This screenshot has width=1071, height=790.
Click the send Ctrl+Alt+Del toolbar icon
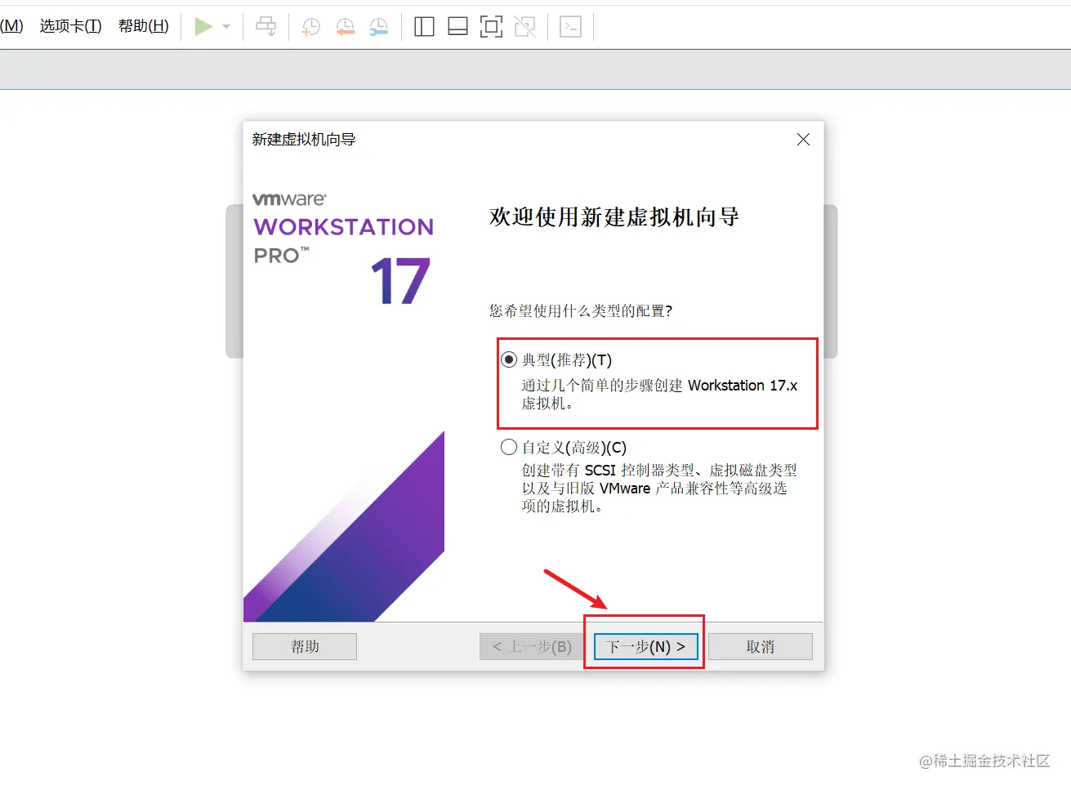click(266, 27)
